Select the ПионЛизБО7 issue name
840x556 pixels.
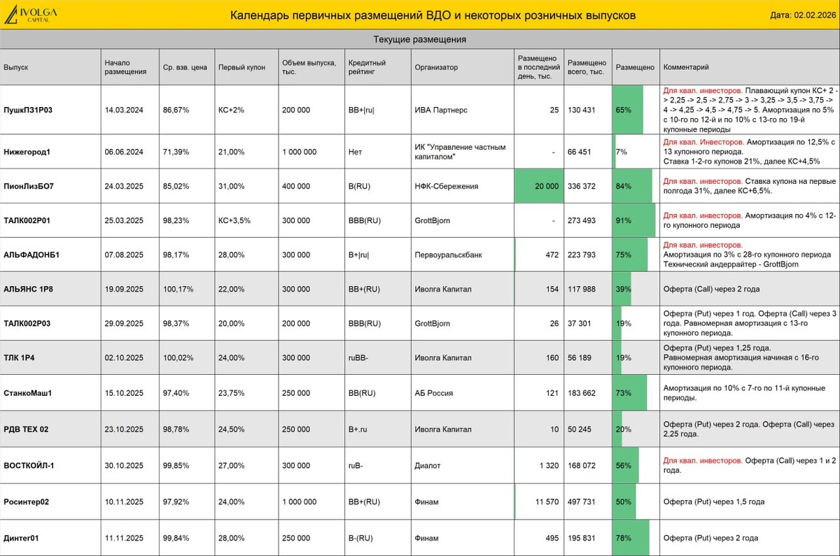coord(29,186)
